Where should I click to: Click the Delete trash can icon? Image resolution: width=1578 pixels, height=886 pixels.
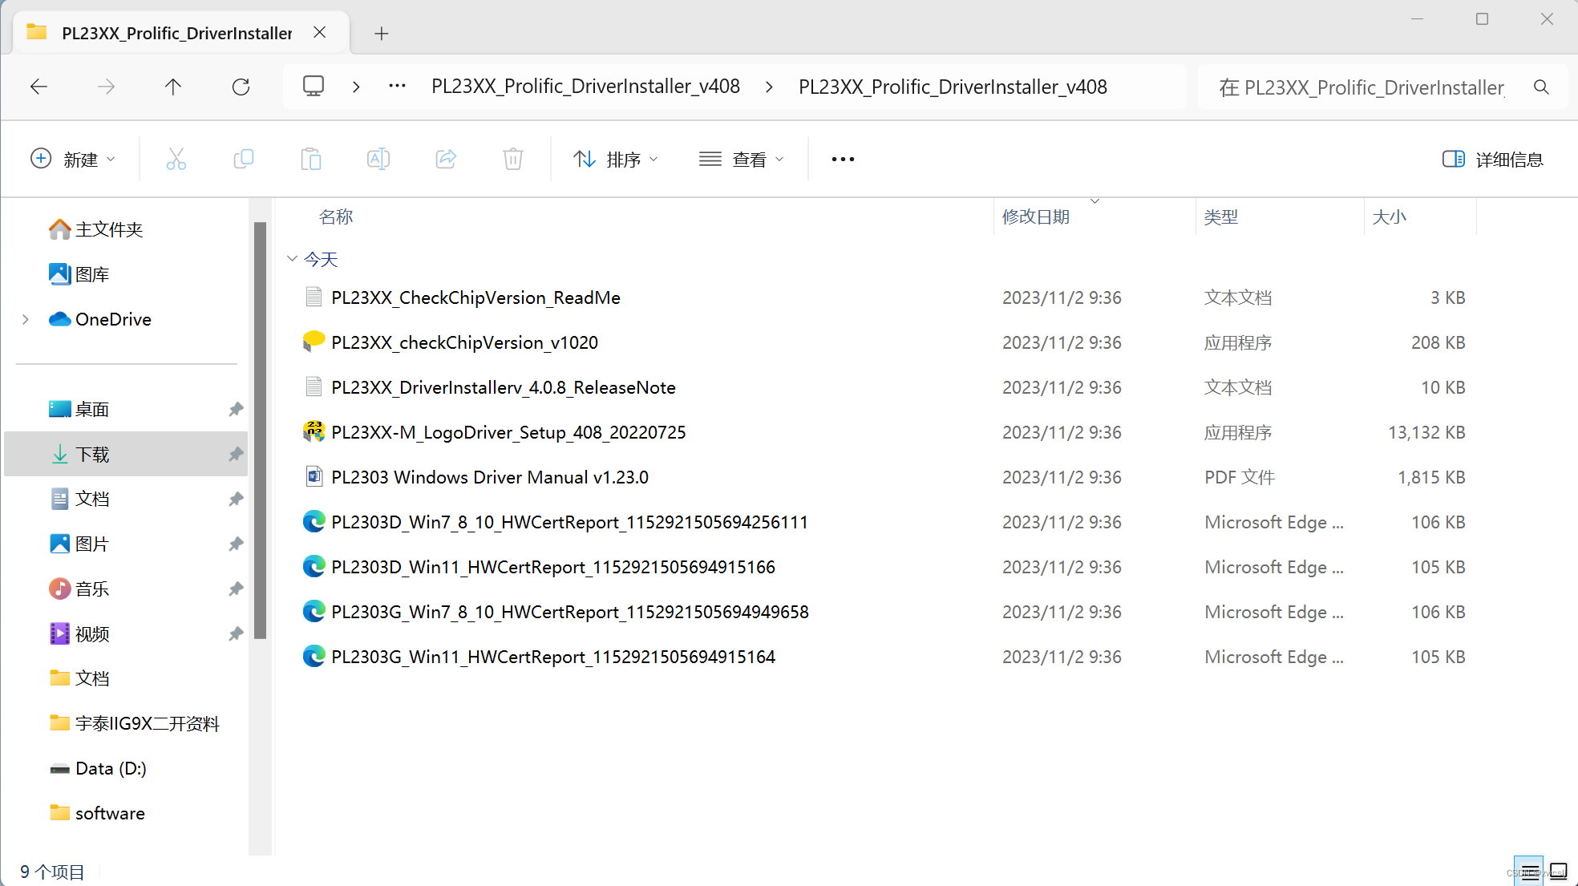513,159
